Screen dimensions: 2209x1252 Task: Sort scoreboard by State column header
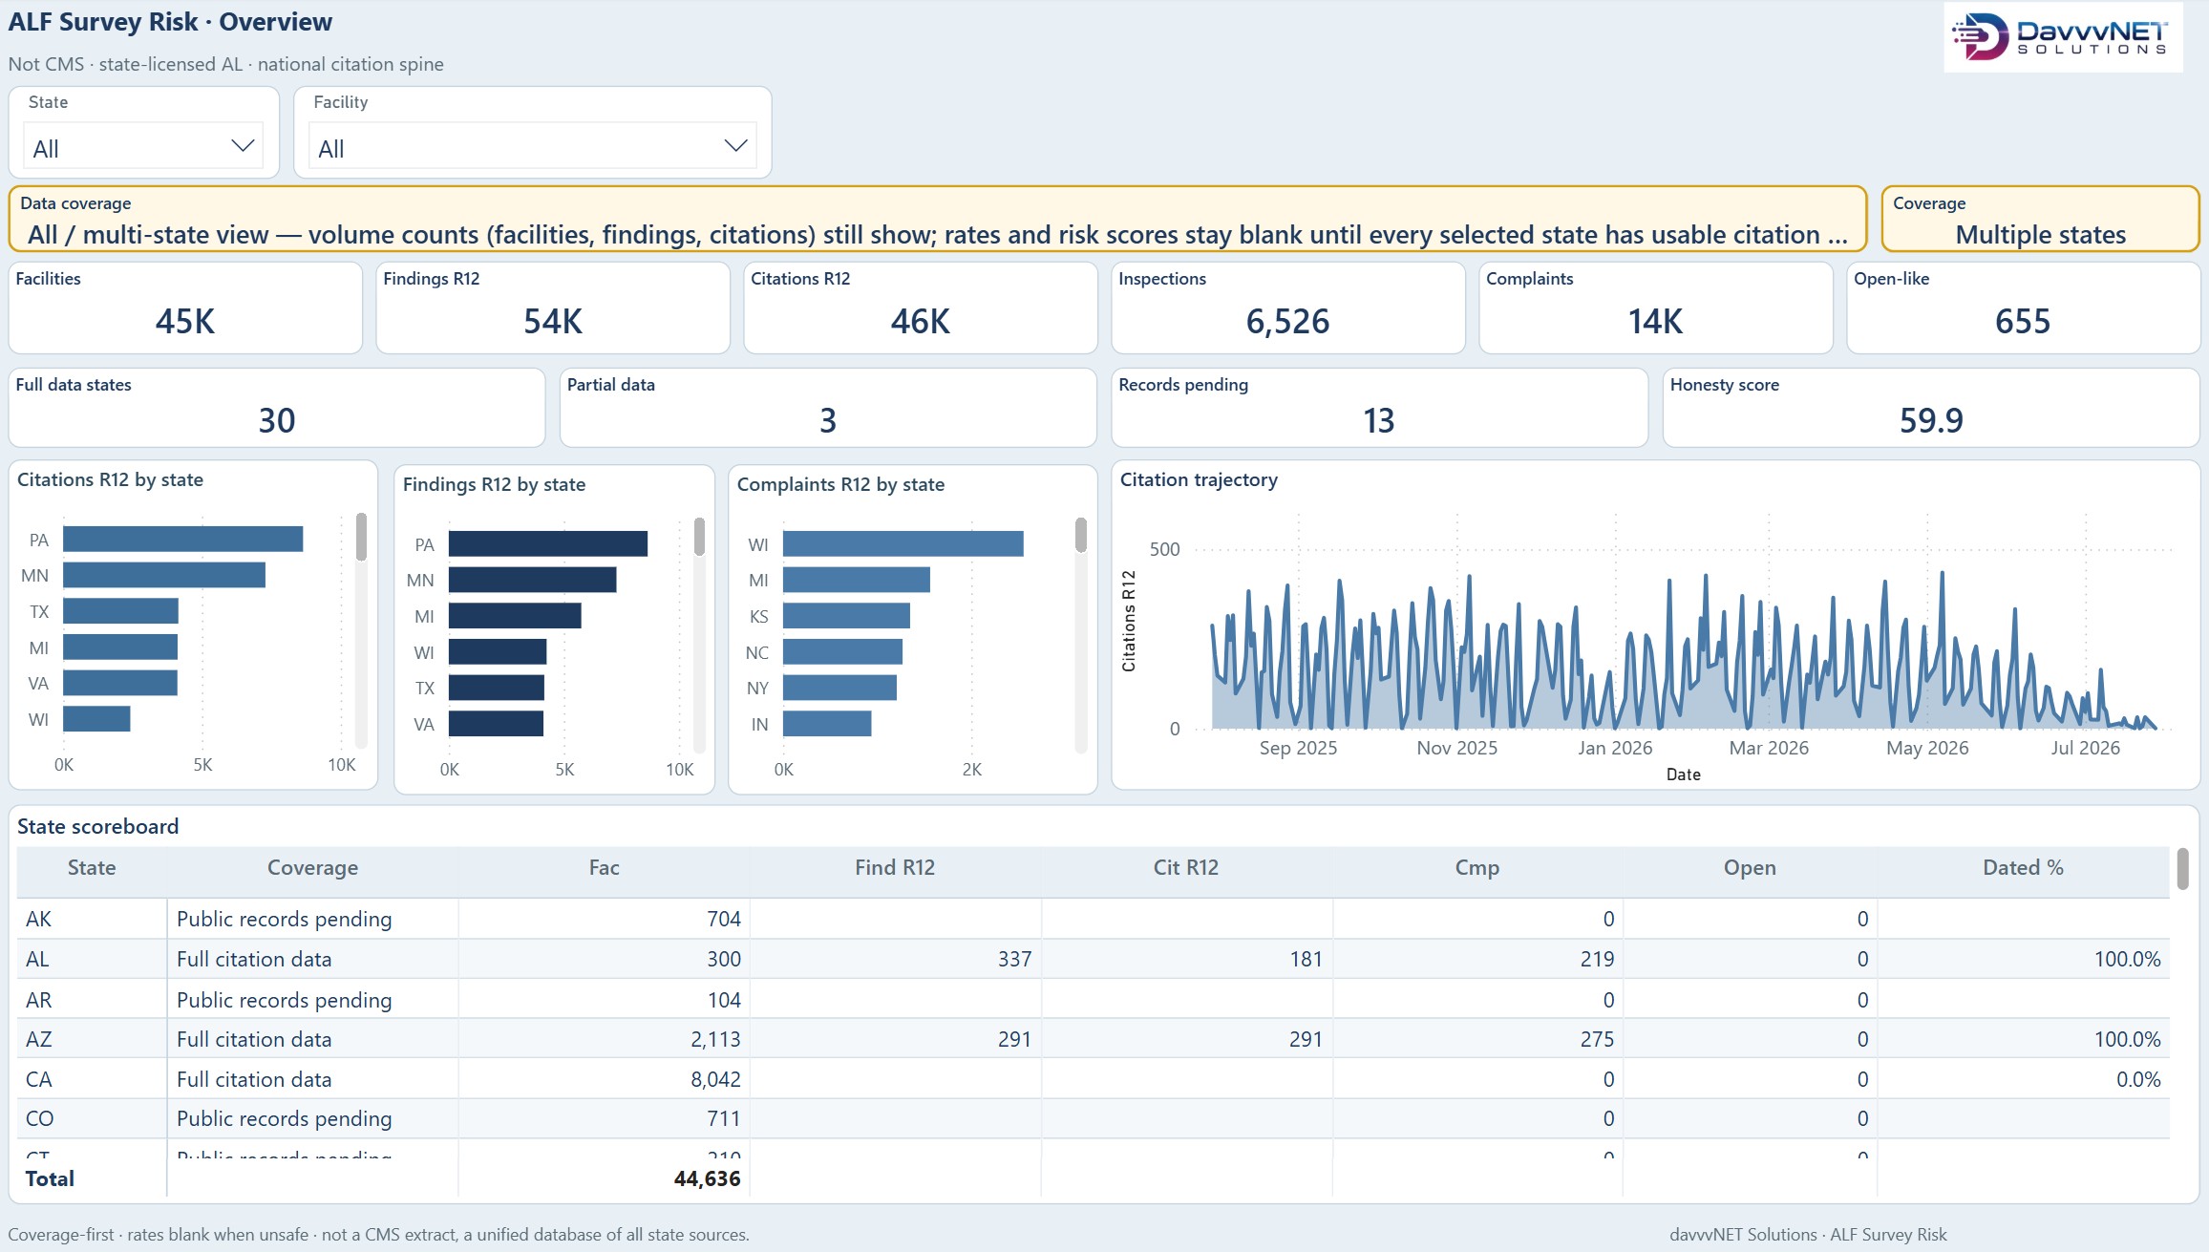pyautogui.click(x=92, y=867)
